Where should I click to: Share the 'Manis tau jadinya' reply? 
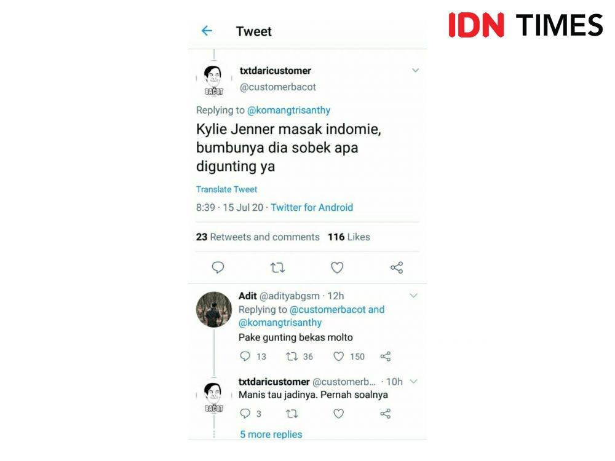tap(386, 414)
